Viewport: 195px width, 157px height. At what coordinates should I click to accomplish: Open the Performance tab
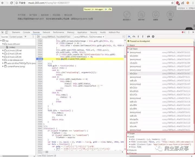(58, 32)
